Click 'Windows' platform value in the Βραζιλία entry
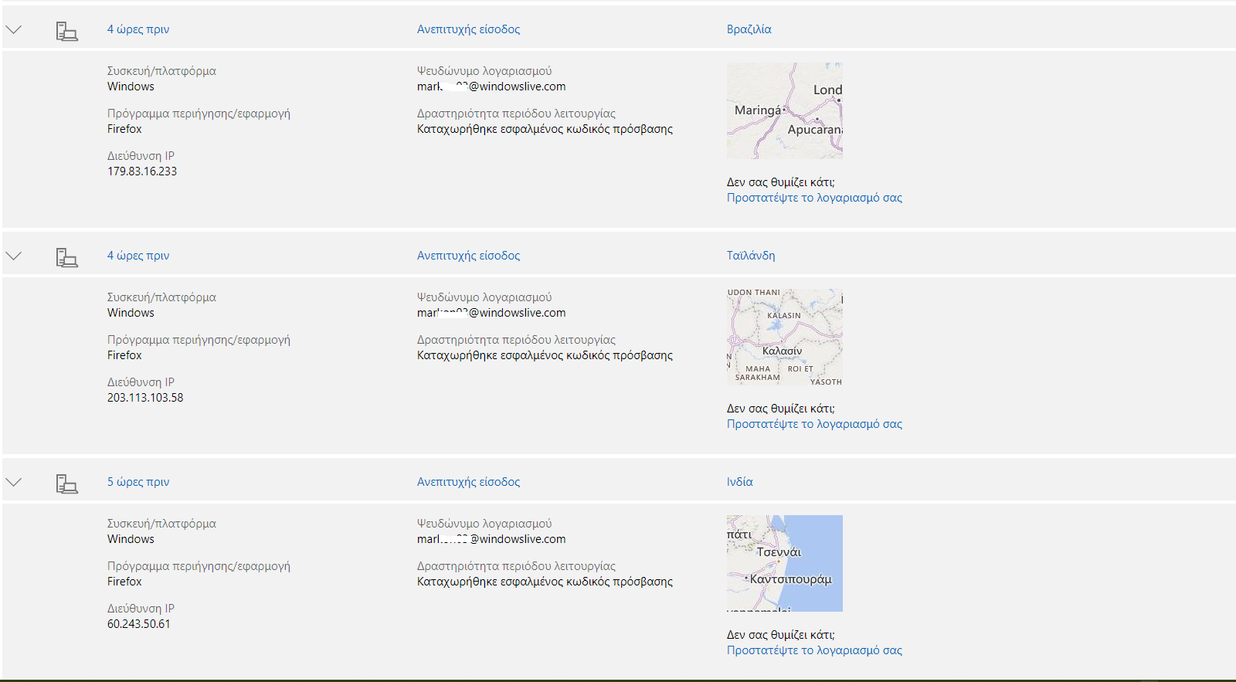This screenshot has height=682, width=1236. pos(131,87)
